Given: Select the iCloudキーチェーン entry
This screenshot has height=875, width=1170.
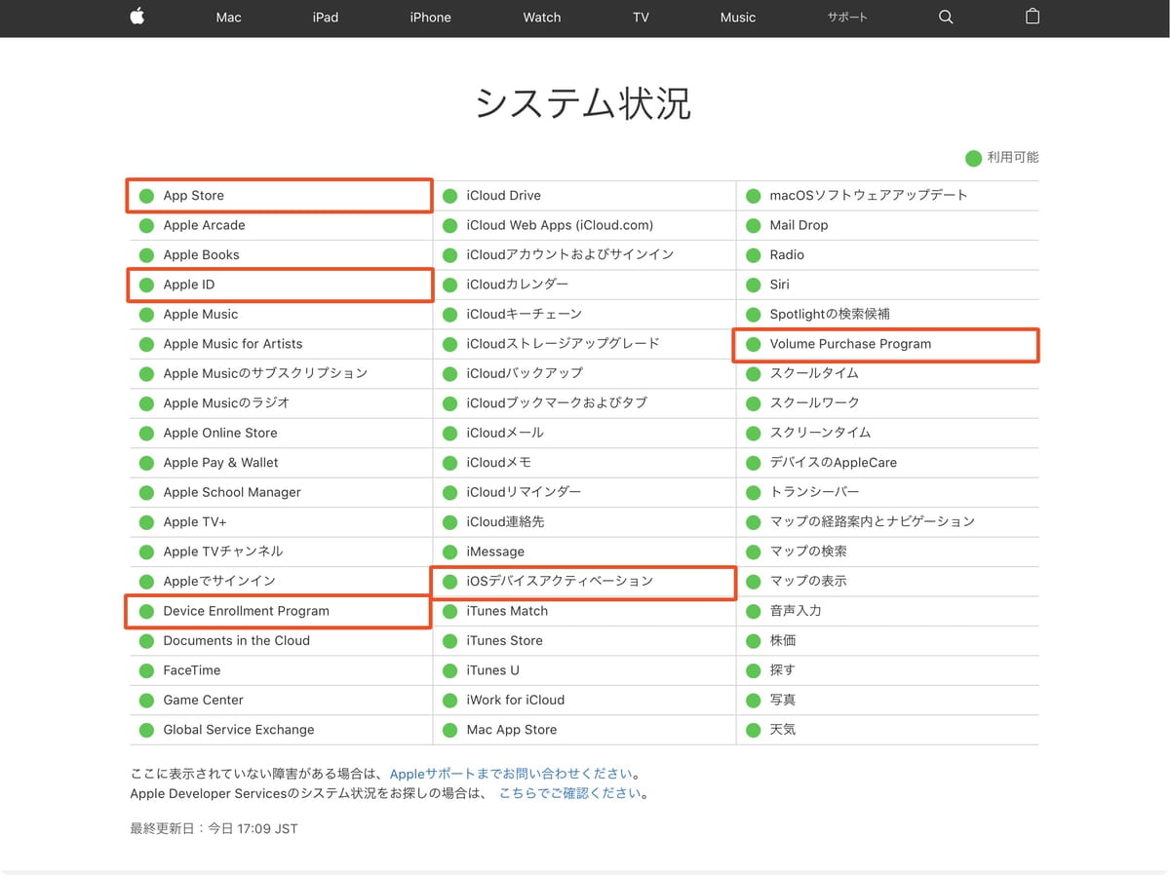Looking at the screenshot, I should click(524, 315).
